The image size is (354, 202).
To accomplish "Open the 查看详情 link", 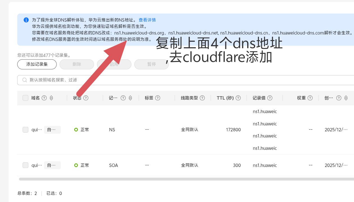I will coord(147,20).
